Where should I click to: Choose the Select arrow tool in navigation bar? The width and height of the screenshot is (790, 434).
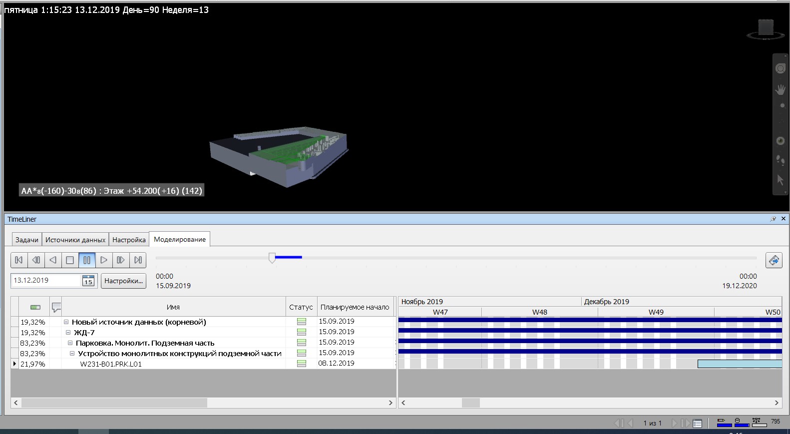pos(781,180)
